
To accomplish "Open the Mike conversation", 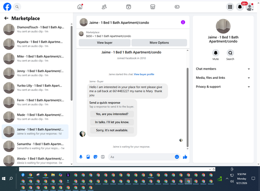I will [35, 59].
